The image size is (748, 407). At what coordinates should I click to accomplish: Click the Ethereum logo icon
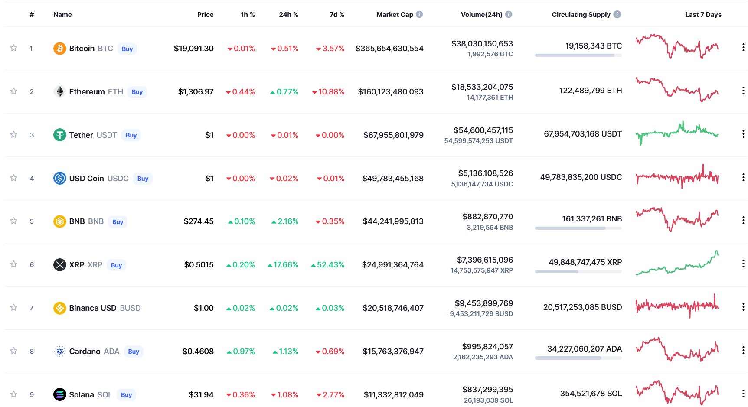tap(59, 91)
